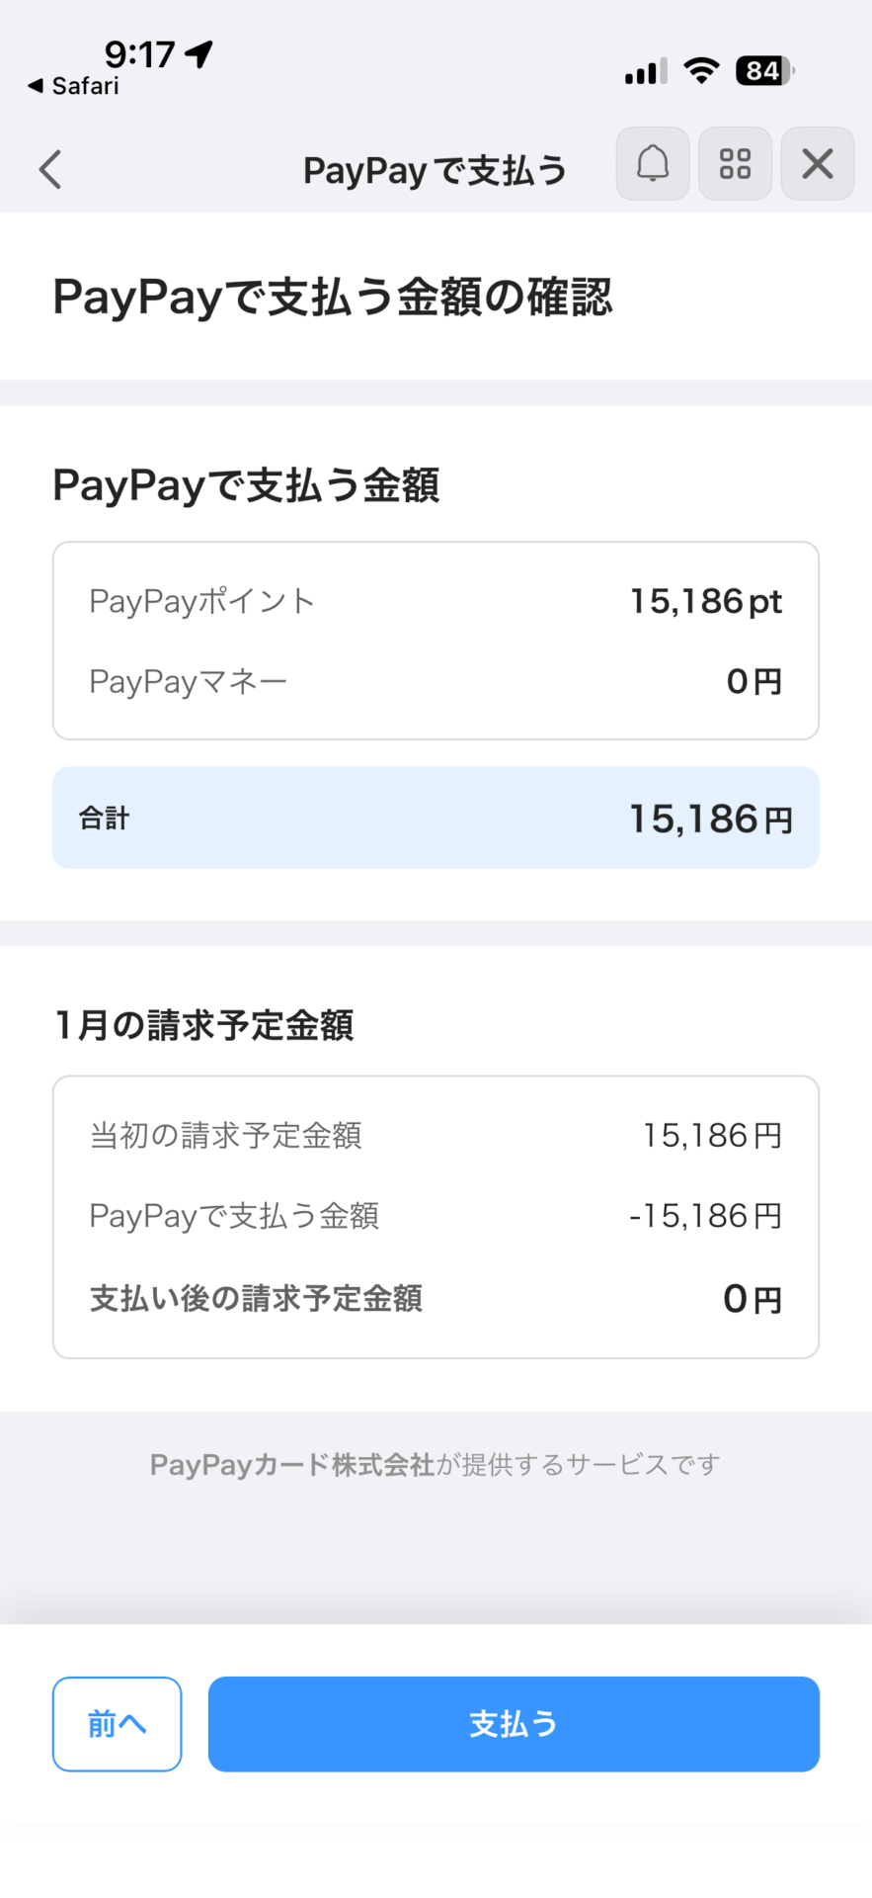Tap the cellular signal bars icon
The height and width of the screenshot is (1898, 872).
pyautogui.click(x=646, y=72)
